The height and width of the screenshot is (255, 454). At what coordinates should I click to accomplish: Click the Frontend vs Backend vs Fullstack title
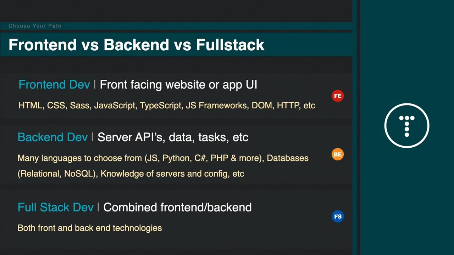click(x=137, y=45)
